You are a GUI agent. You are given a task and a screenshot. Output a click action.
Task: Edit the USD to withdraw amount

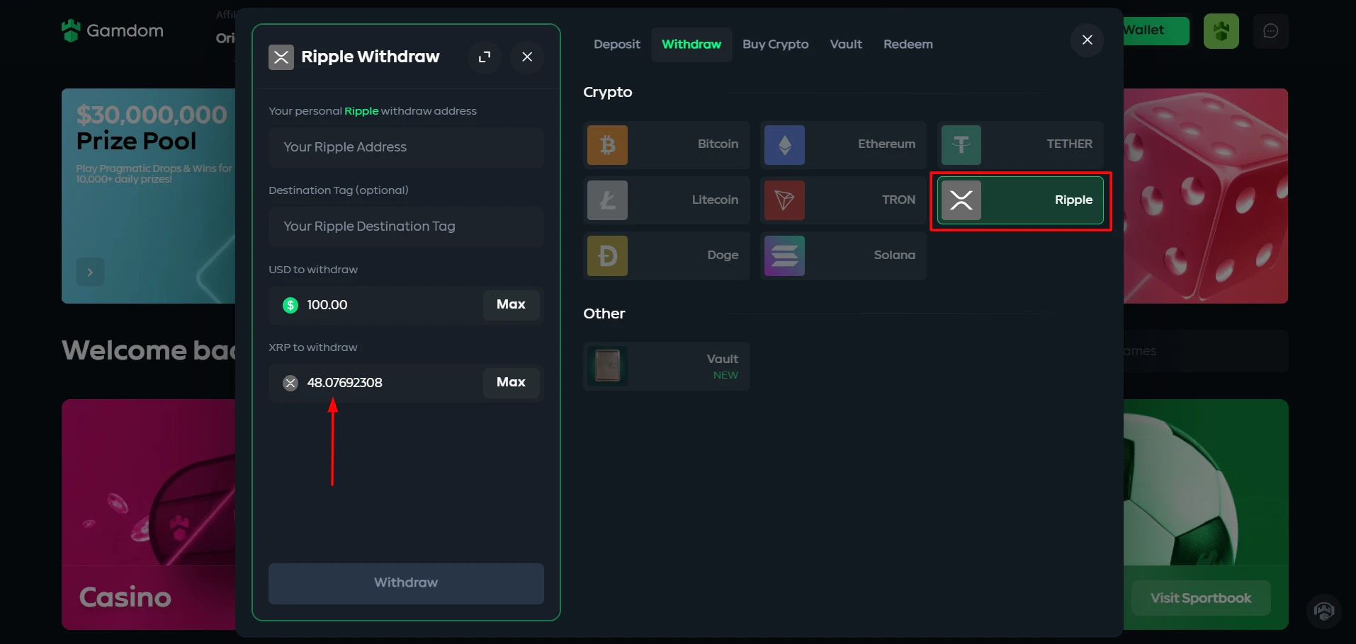pyautogui.click(x=375, y=305)
